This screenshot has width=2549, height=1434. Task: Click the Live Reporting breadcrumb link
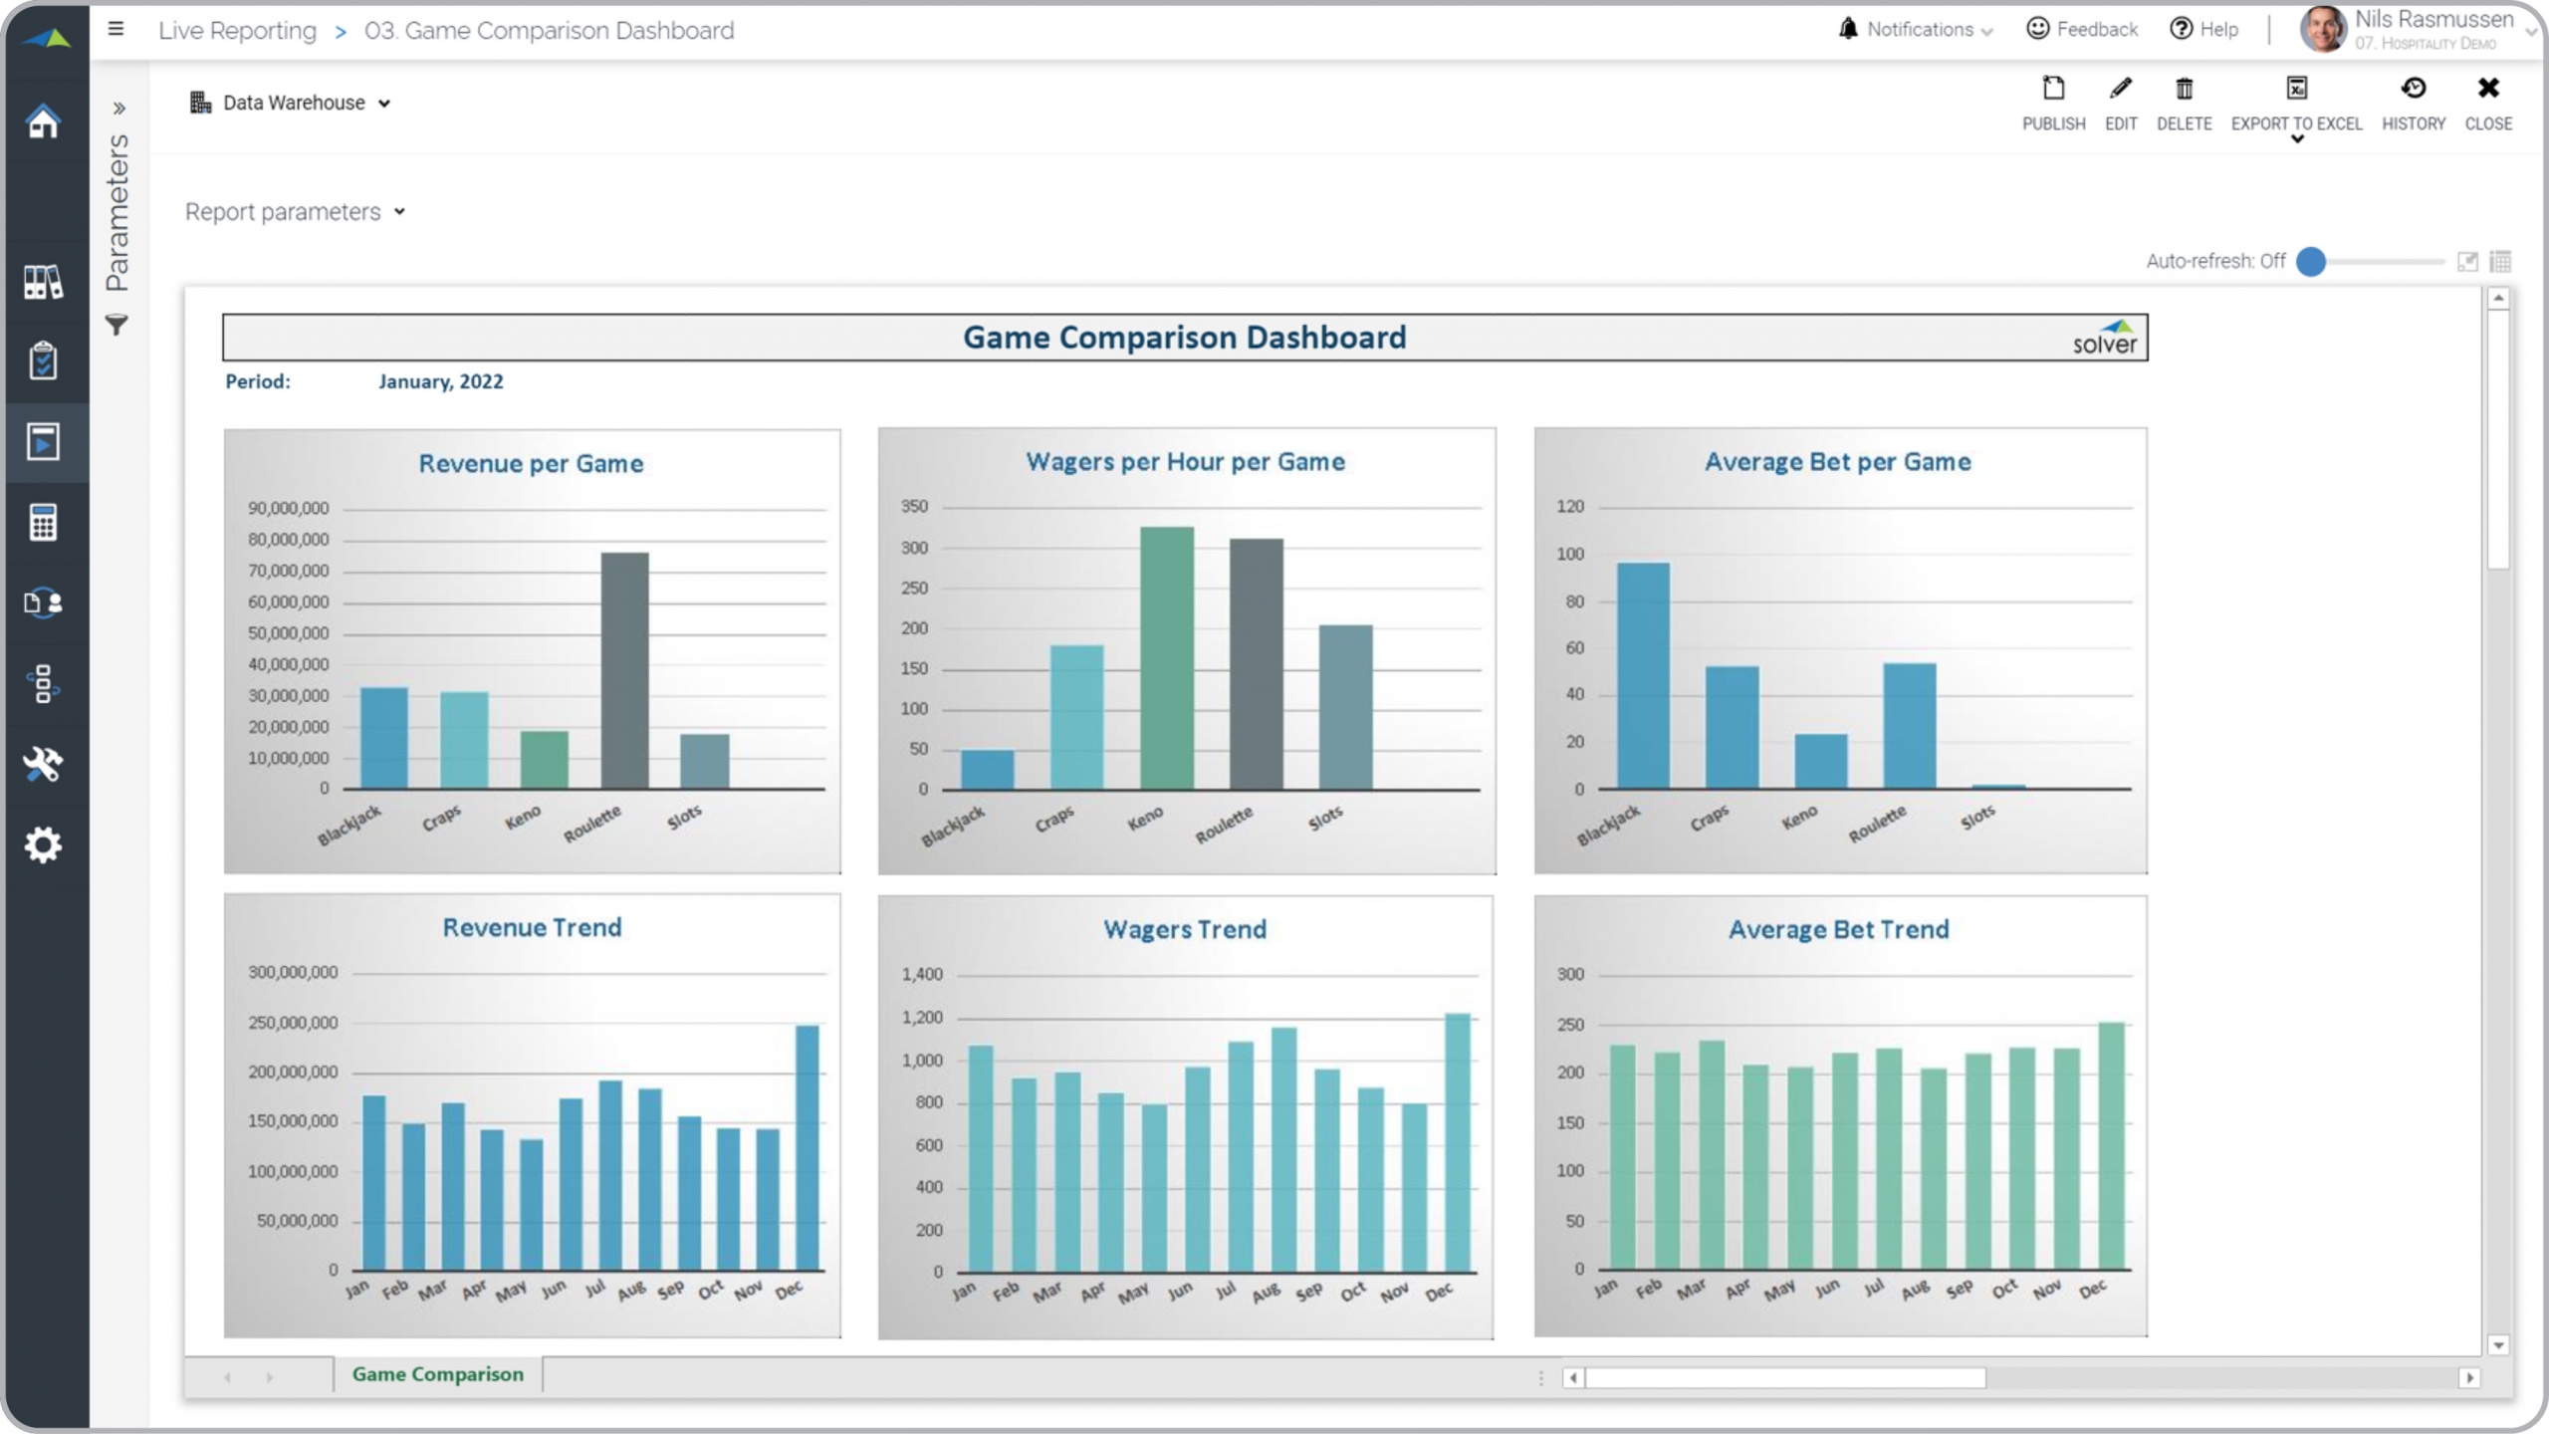pyautogui.click(x=237, y=30)
